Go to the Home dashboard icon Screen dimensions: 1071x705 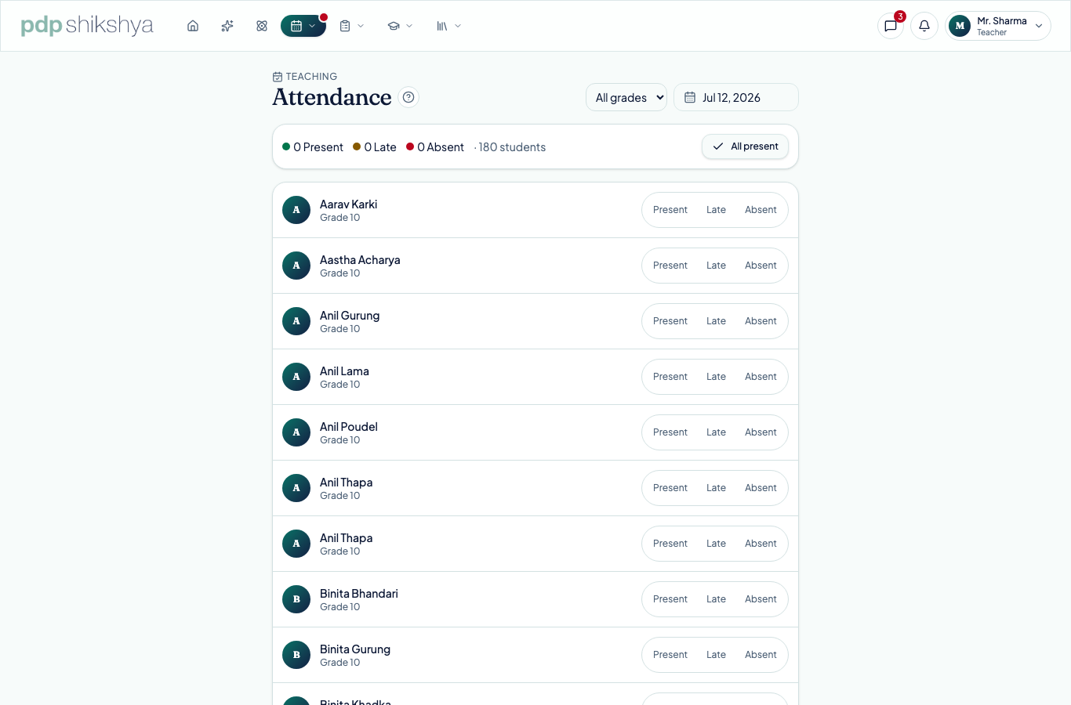tap(193, 26)
